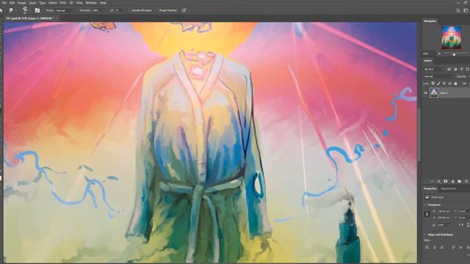This screenshot has height=264, width=470.
Task: Open the Mode dropdown in options bar
Action: click(x=65, y=10)
